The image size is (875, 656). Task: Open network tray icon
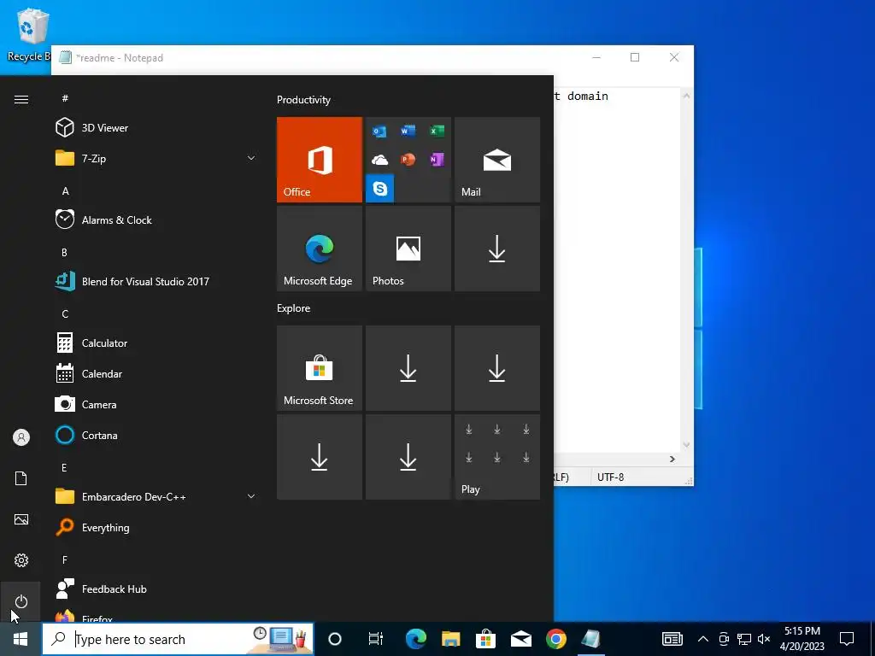(x=744, y=639)
